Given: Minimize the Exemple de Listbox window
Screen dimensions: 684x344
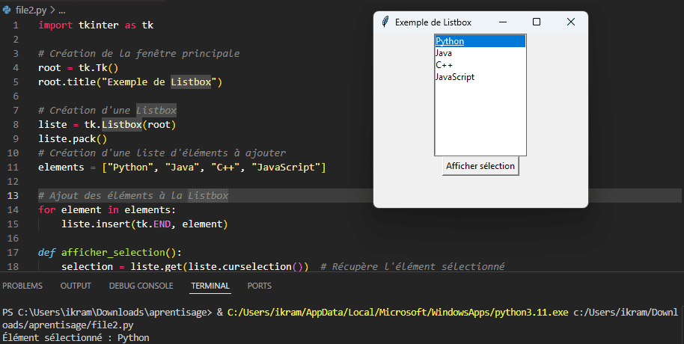Looking at the screenshot, I should click(x=503, y=22).
